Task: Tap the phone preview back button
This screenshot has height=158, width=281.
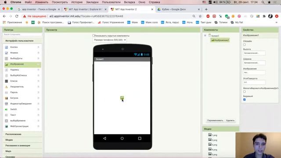Action: 104,138
